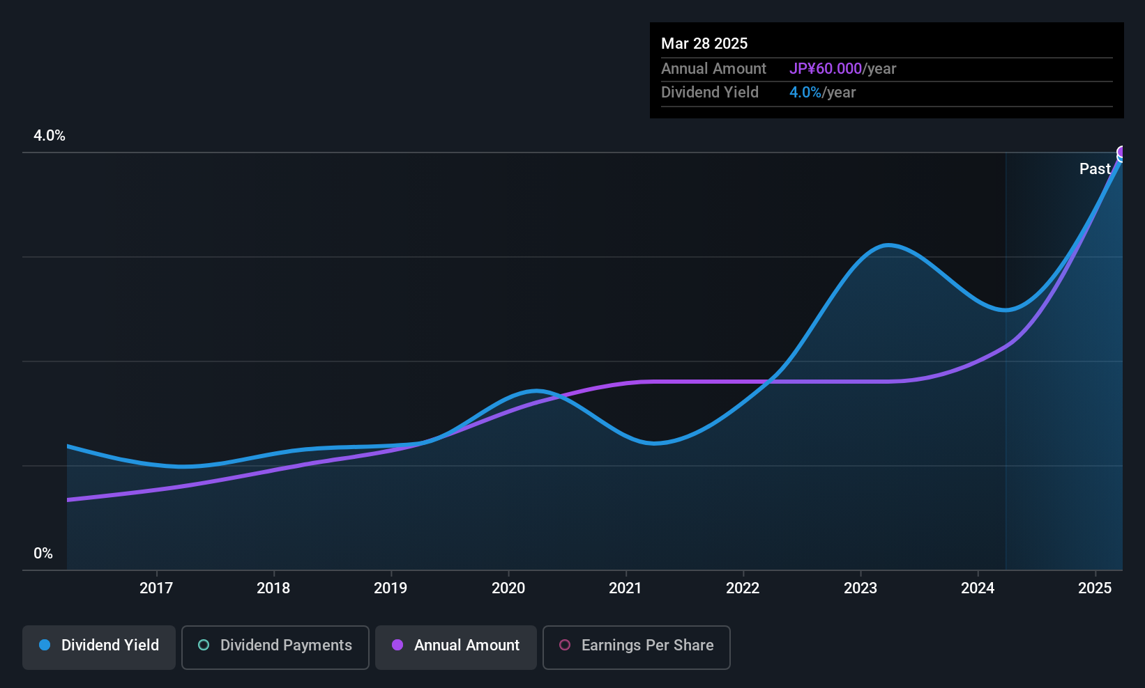Viewport: 1145px width, 688px height.
Task: Click the purple Annual Amount legend dot
Action: click(396, 646)
